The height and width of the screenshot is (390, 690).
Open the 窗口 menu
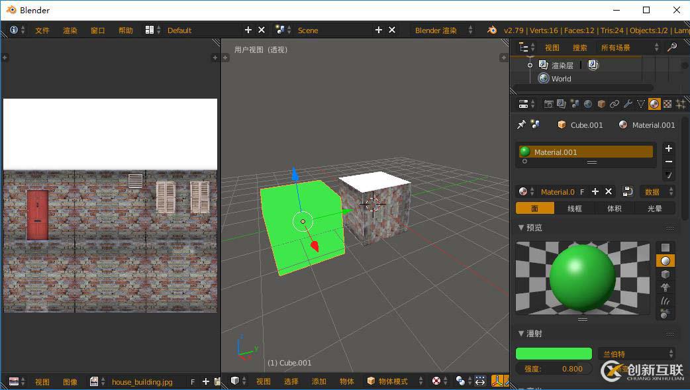(x=98, y=30)
